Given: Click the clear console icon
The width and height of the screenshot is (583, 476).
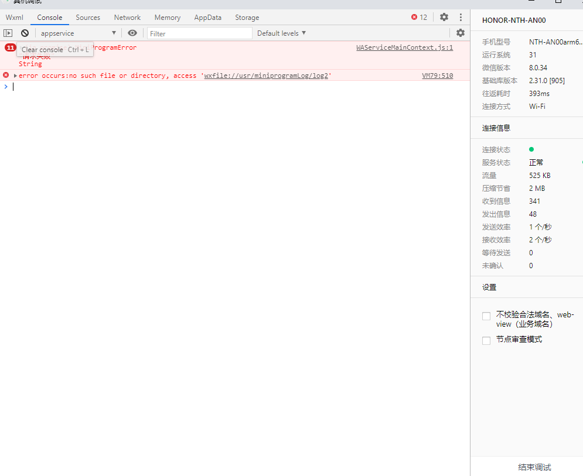Looking at the screenshot, I should [x=25, y=33].
